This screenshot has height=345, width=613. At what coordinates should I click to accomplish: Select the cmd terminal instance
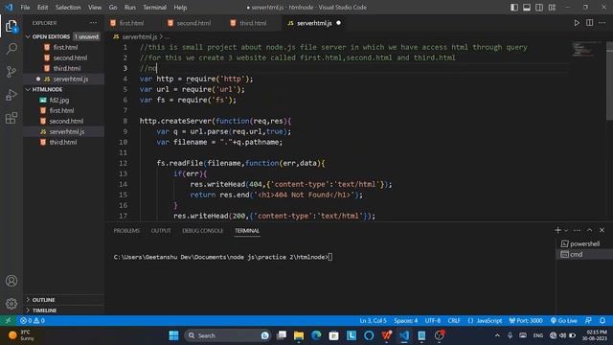(x=584, y=254)
